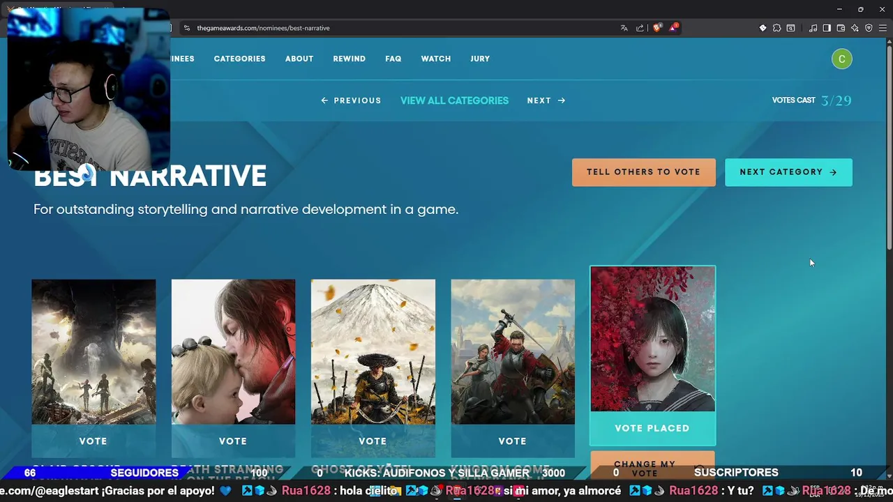Click the category description text under the title
Screen dimensions: 893x502
[246, 209]
